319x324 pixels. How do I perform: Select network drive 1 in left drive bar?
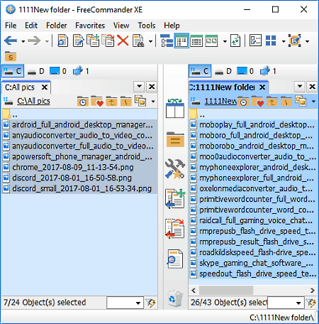pos(81,70)
